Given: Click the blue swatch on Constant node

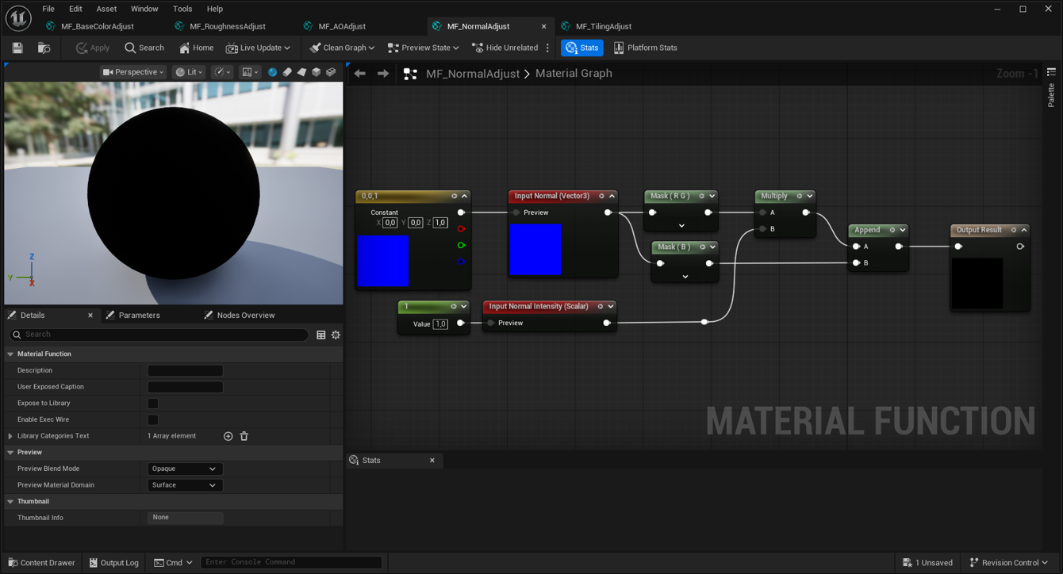Looking at the screenshot, I should 383,261.
